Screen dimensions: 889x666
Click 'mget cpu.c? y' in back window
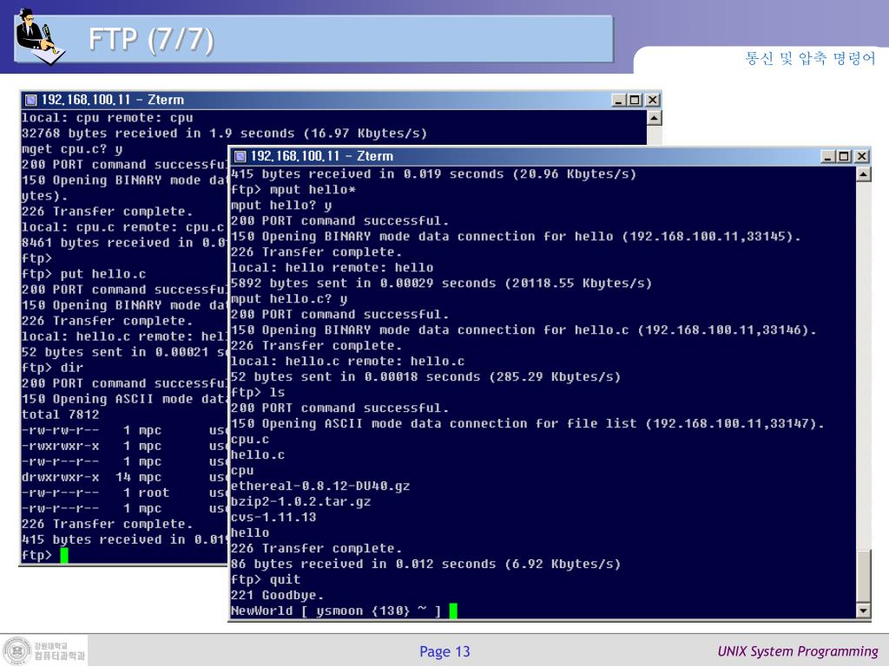(72, 149)
